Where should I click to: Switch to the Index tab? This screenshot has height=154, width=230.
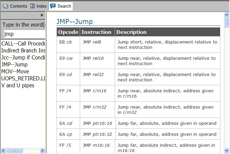pos(39,6)
